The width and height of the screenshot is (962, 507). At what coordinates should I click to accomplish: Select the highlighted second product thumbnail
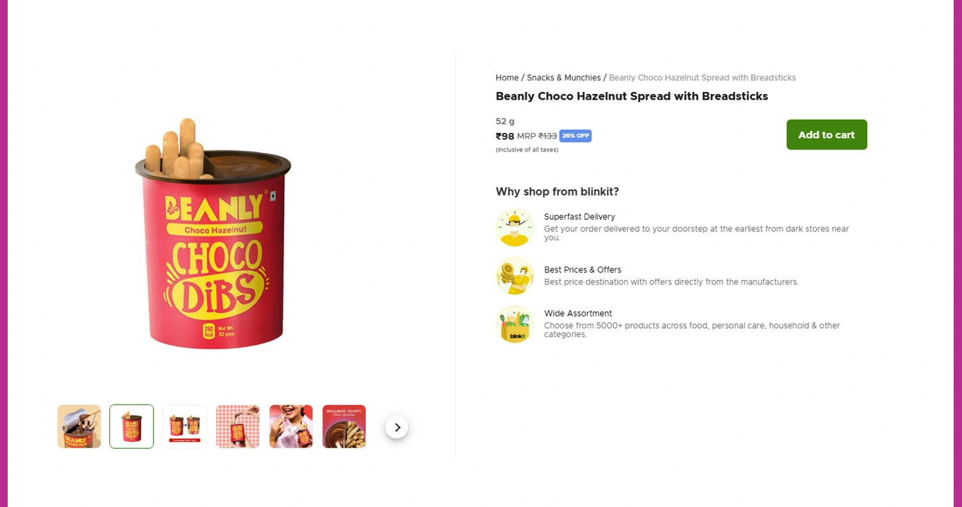[132, 426]
